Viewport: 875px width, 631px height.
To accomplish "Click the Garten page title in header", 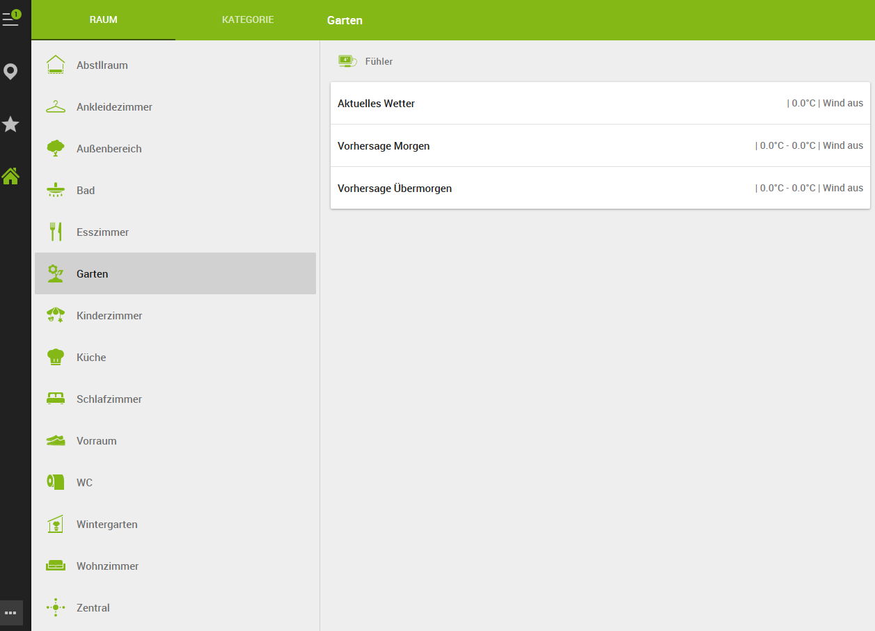I will (x=345, y=20).
